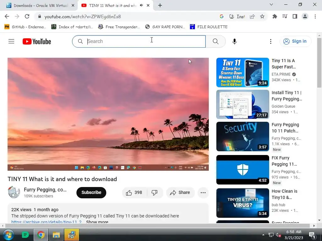Open 'How Clean is Tiny10' video title
322x241 pixels.
click(284, 194)
